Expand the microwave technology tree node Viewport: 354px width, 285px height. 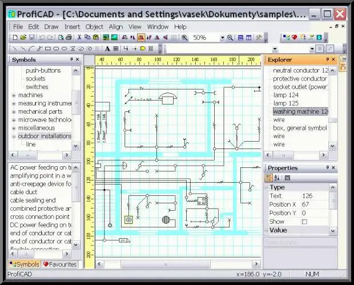tap(14, 120)
